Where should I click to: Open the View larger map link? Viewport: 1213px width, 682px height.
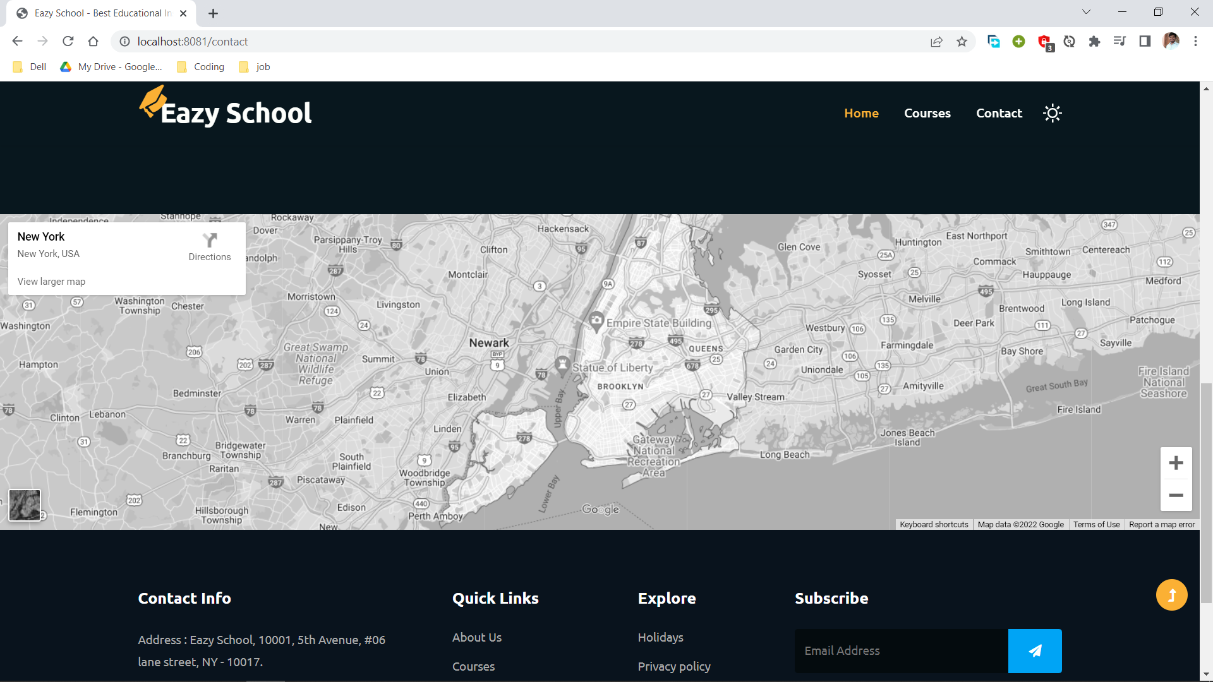click(x=51, y=282)
